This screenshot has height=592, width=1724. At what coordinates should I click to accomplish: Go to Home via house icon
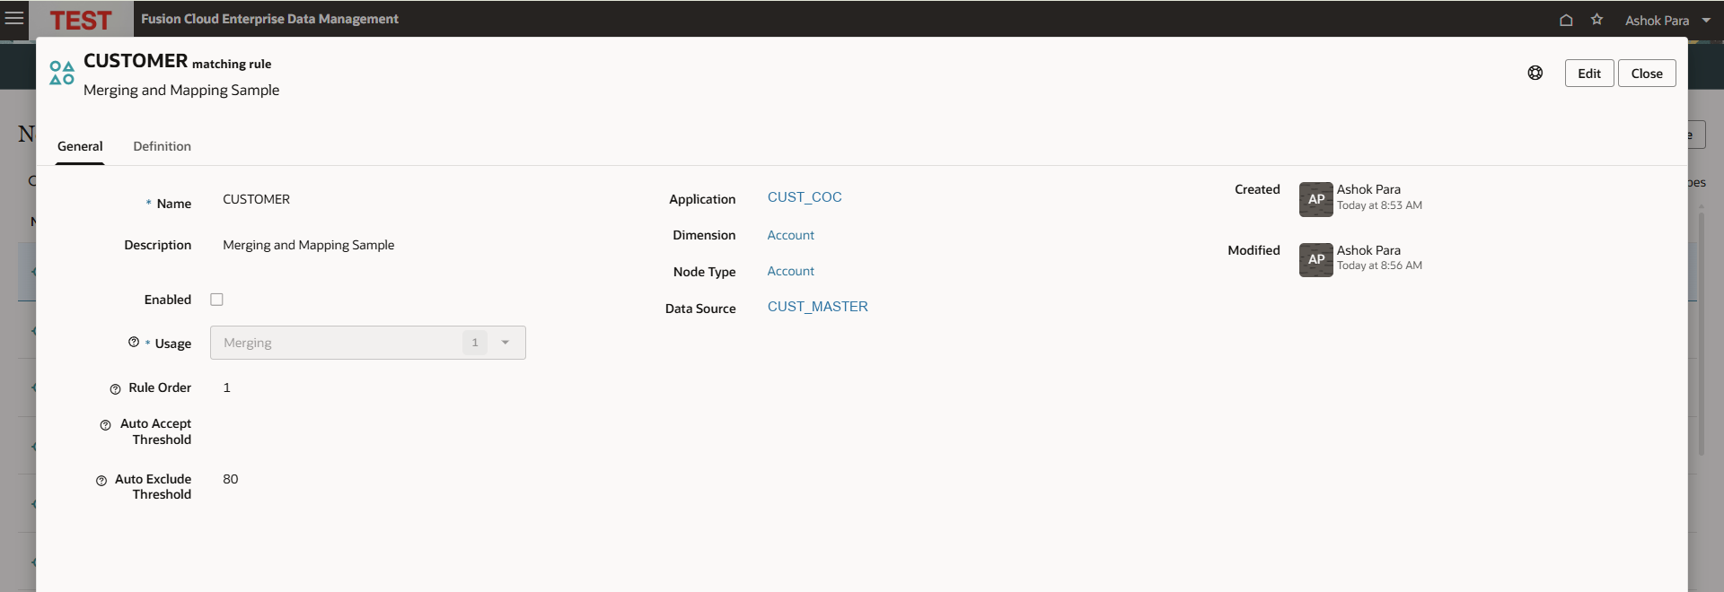coord(1566,20)
